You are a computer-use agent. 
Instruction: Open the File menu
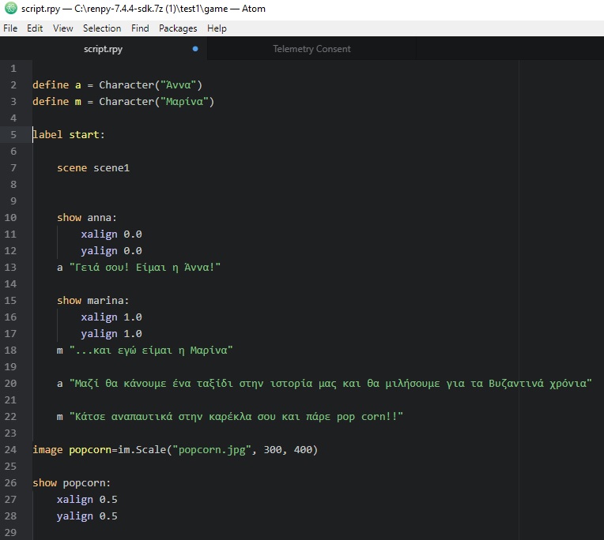tap(10, 28)
